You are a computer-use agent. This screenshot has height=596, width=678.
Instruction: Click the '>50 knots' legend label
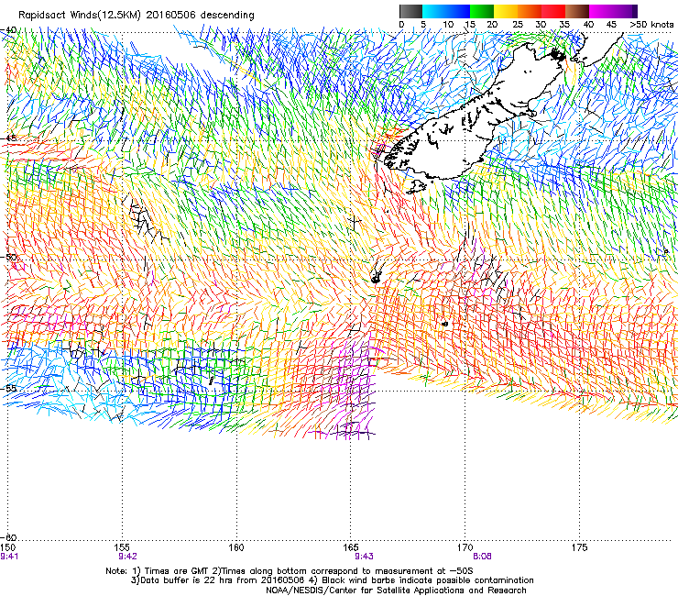[x=651, y=25]
